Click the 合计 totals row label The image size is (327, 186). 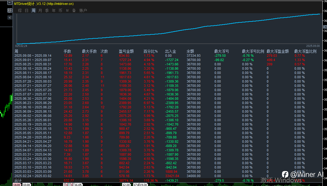tap(18, 180)
